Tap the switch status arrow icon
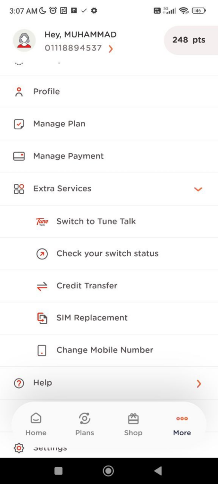The height and width of the screenshot is (484, 218). 42,254
